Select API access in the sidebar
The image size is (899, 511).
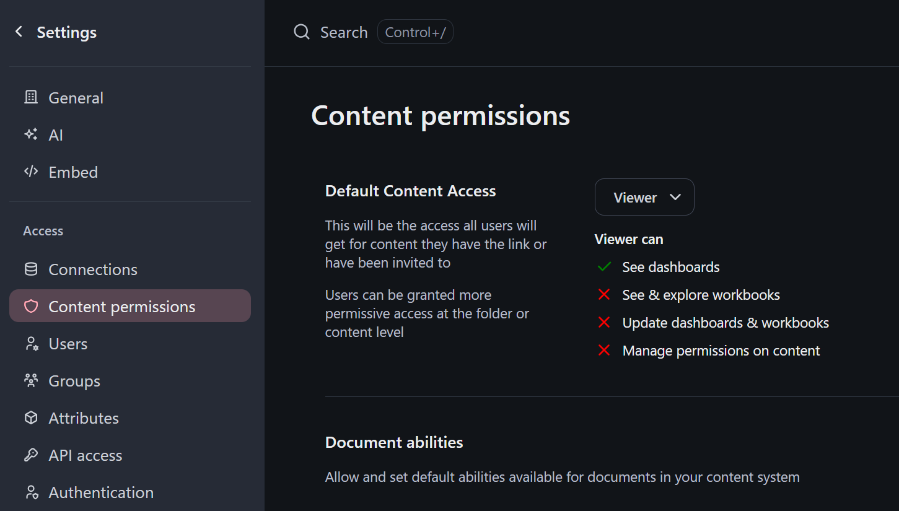pyautogui.click(x=86, y=455)
